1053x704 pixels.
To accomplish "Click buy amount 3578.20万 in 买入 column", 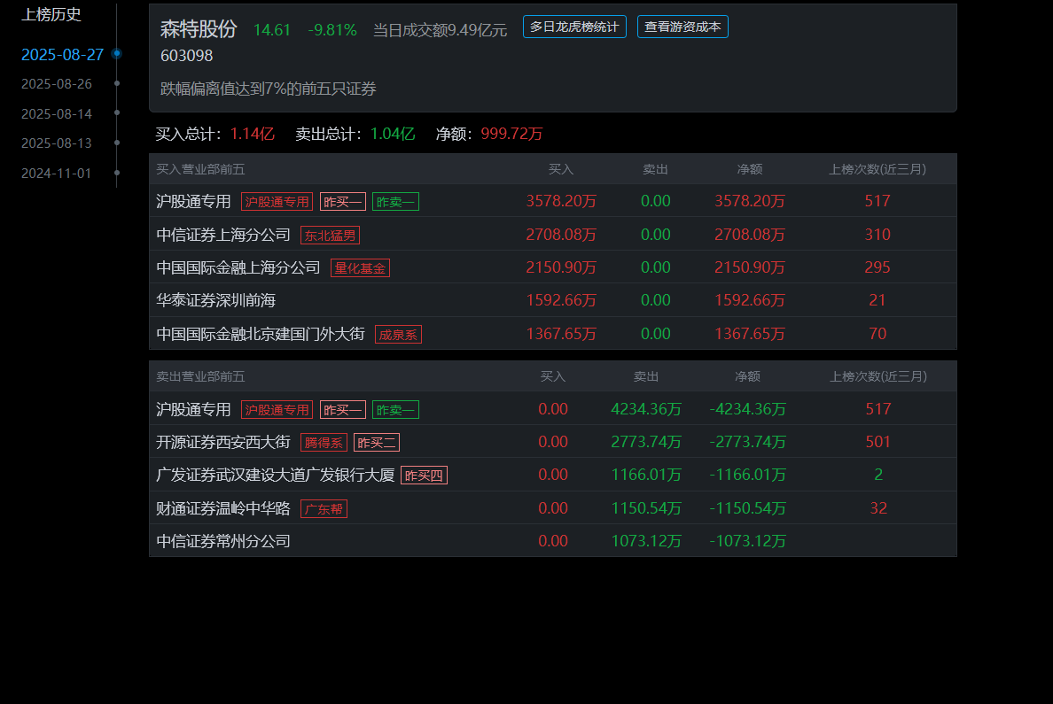I will pos(561,201).
